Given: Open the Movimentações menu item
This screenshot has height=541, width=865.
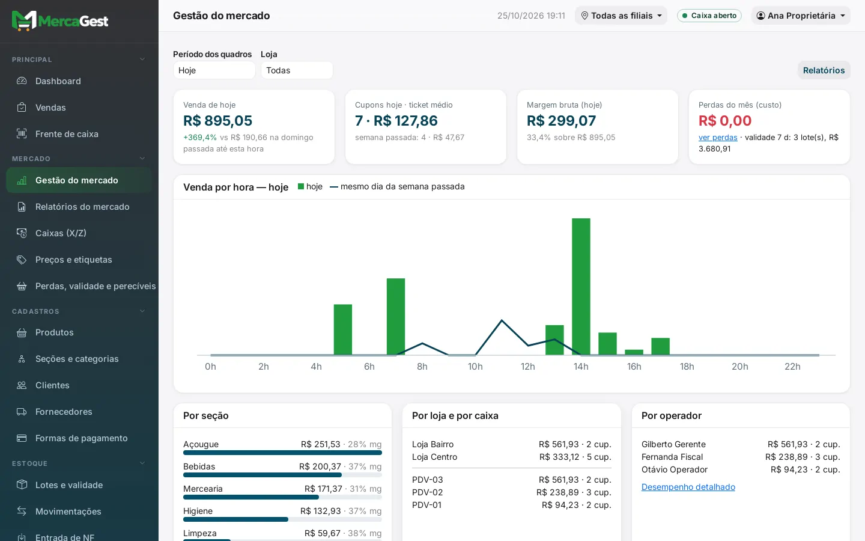Looking at the screenshot, I should [x=79, y=512].
